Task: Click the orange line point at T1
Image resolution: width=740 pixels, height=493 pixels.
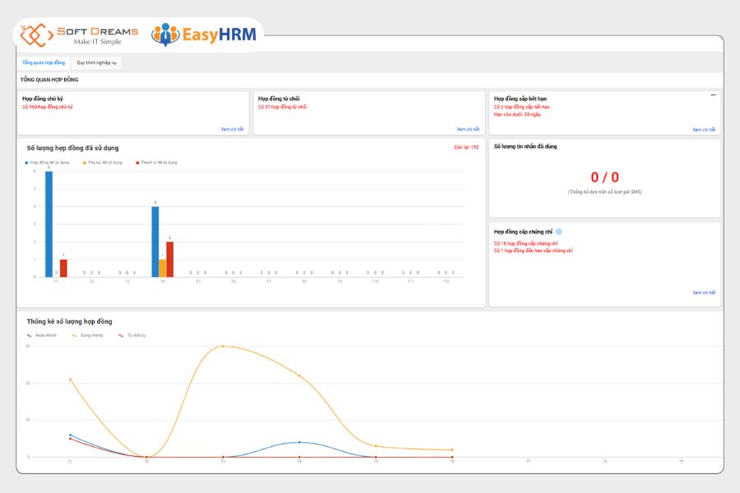Action: 71,380
